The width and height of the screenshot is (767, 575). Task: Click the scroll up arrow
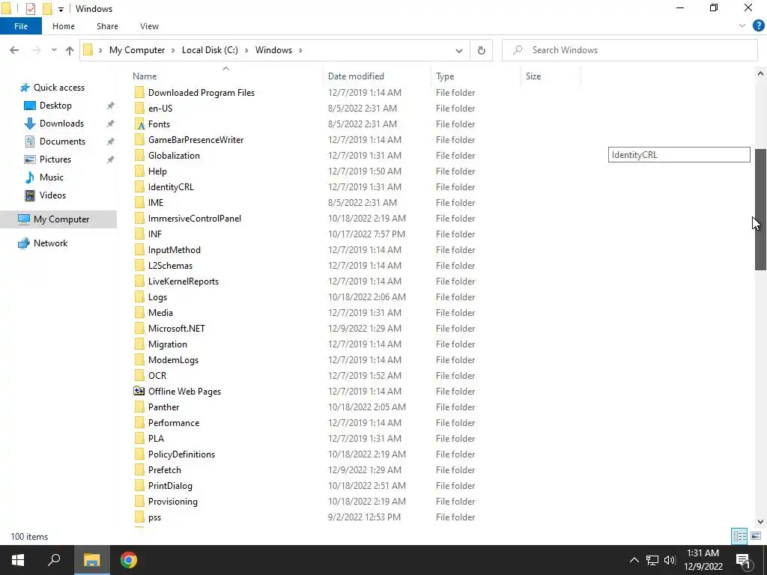[760, 74]
